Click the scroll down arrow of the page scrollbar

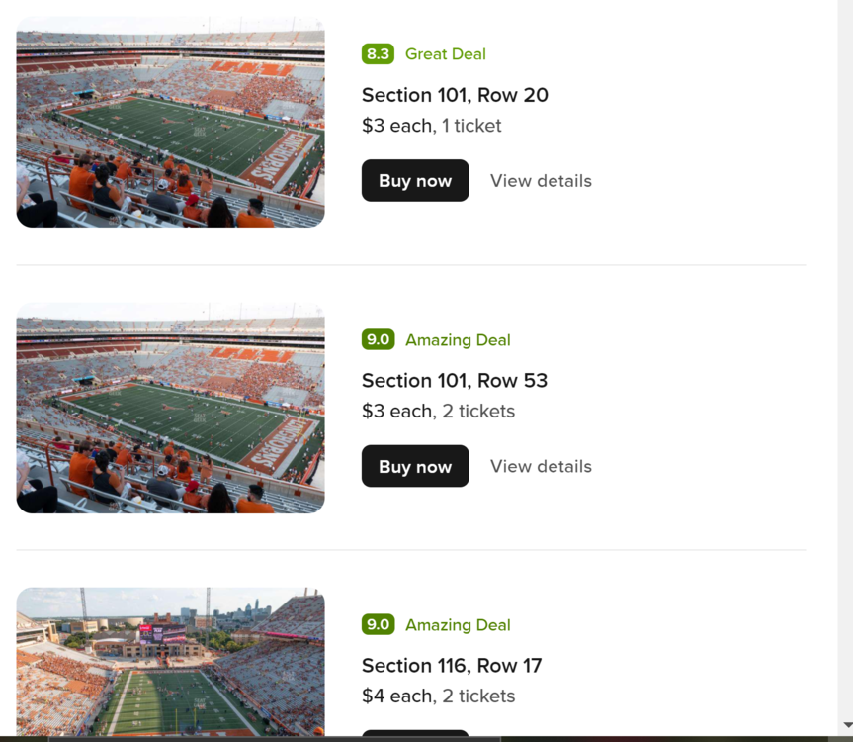pyautogui.click(x=847, y=726)
